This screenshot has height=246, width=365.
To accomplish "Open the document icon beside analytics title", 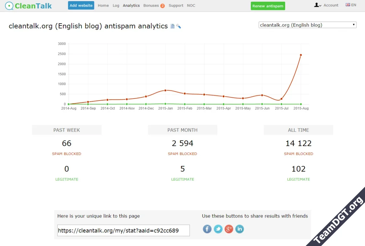I will click(x=173, y=26).
